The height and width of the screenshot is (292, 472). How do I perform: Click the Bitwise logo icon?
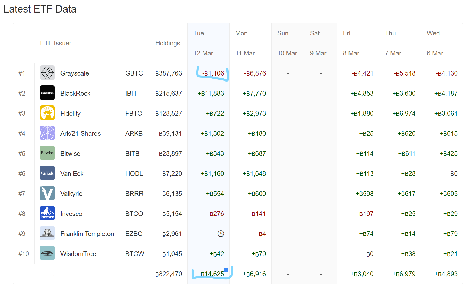pos(47,153)
